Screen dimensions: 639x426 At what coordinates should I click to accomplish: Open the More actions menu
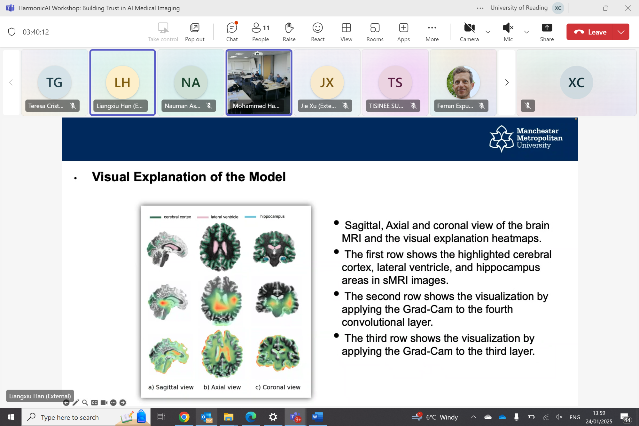[432, 32]
